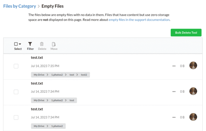
Task: Click My Drive in third row path
Action: (x=39, y=126)
